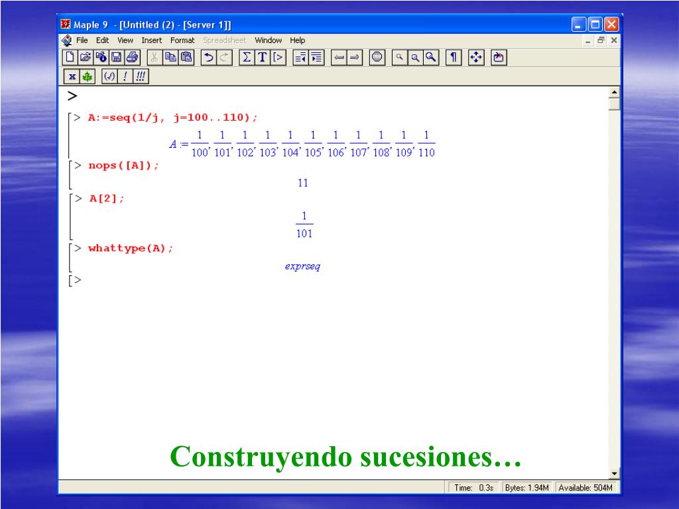Set zoom to the largest magnifier level
This screenshot has height=509, width=679.
pyautogui.click(x=431, y=57)
